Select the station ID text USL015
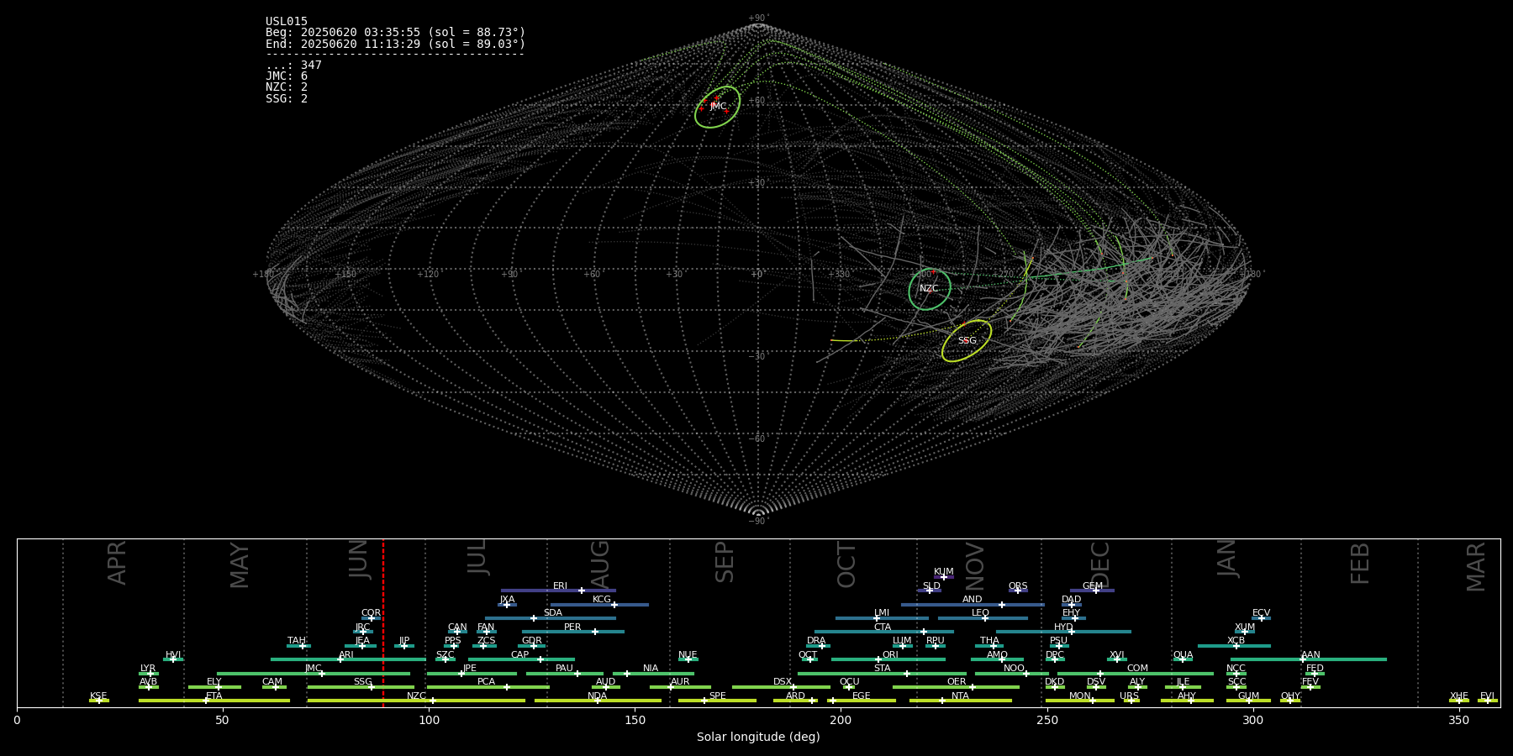This screenshot has height=756, width=1513. pyautogui.click(x=287, y=22)
